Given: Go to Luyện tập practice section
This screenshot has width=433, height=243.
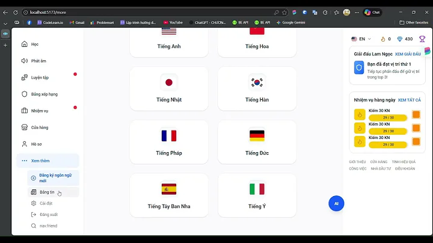Looking at the screenshot, I should click(48, 78).
